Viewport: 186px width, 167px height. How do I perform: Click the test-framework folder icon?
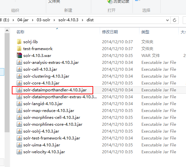pyautogui.click(x=19, y=48)
